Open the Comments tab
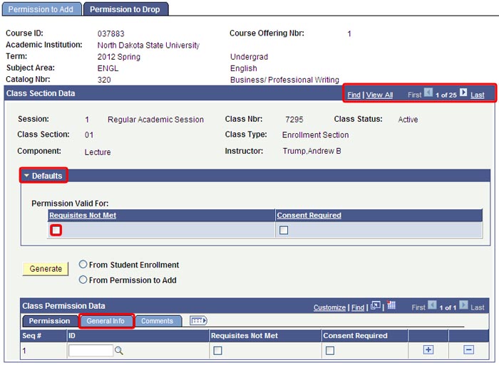Image resolution: width=499 pixels, height=365 pixels. pos(157,321)
